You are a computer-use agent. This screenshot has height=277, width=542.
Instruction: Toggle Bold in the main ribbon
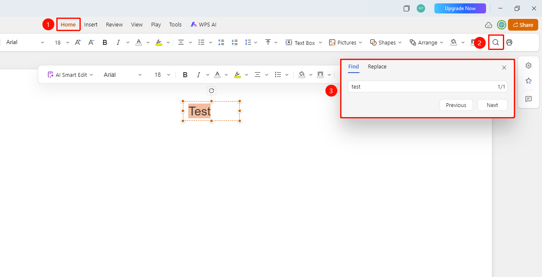pos(105,42)
